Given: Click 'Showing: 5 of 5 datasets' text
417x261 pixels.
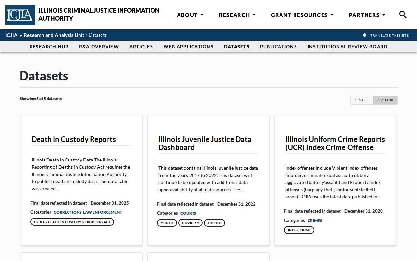Looking at the screenshot, I should click(40, 99).
